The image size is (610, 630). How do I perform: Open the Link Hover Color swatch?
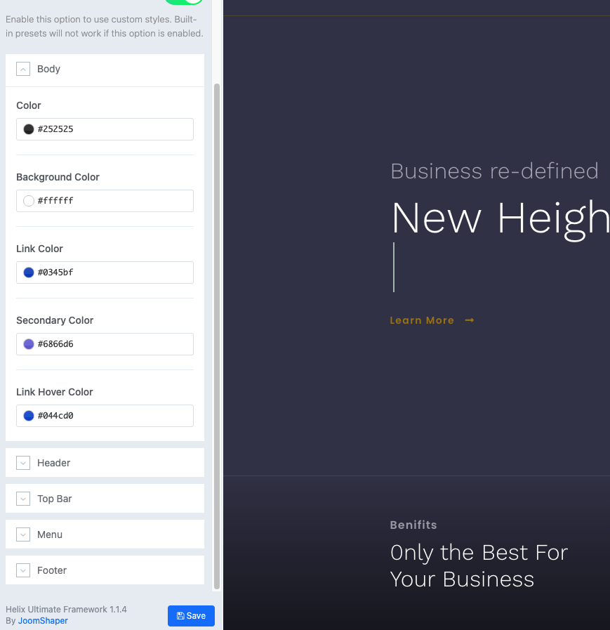(29, 416)
